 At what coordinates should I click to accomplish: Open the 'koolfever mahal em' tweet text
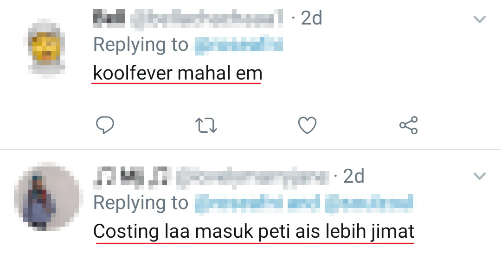178,73
